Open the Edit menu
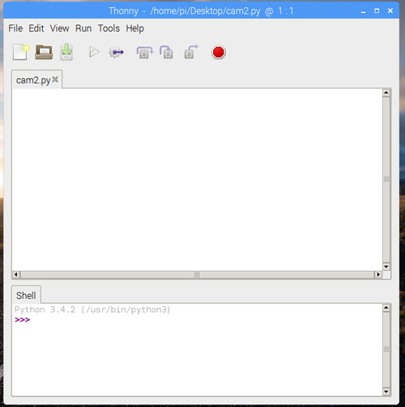 36,28
